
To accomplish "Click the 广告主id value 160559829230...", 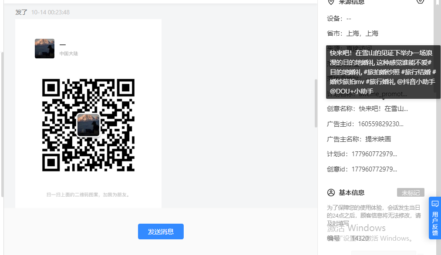I will [x=380, y=124].
